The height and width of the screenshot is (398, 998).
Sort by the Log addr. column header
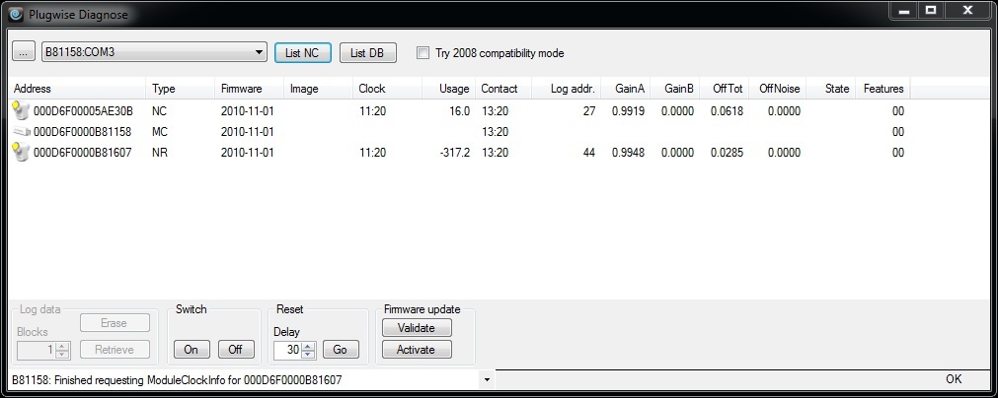(566, 89)
